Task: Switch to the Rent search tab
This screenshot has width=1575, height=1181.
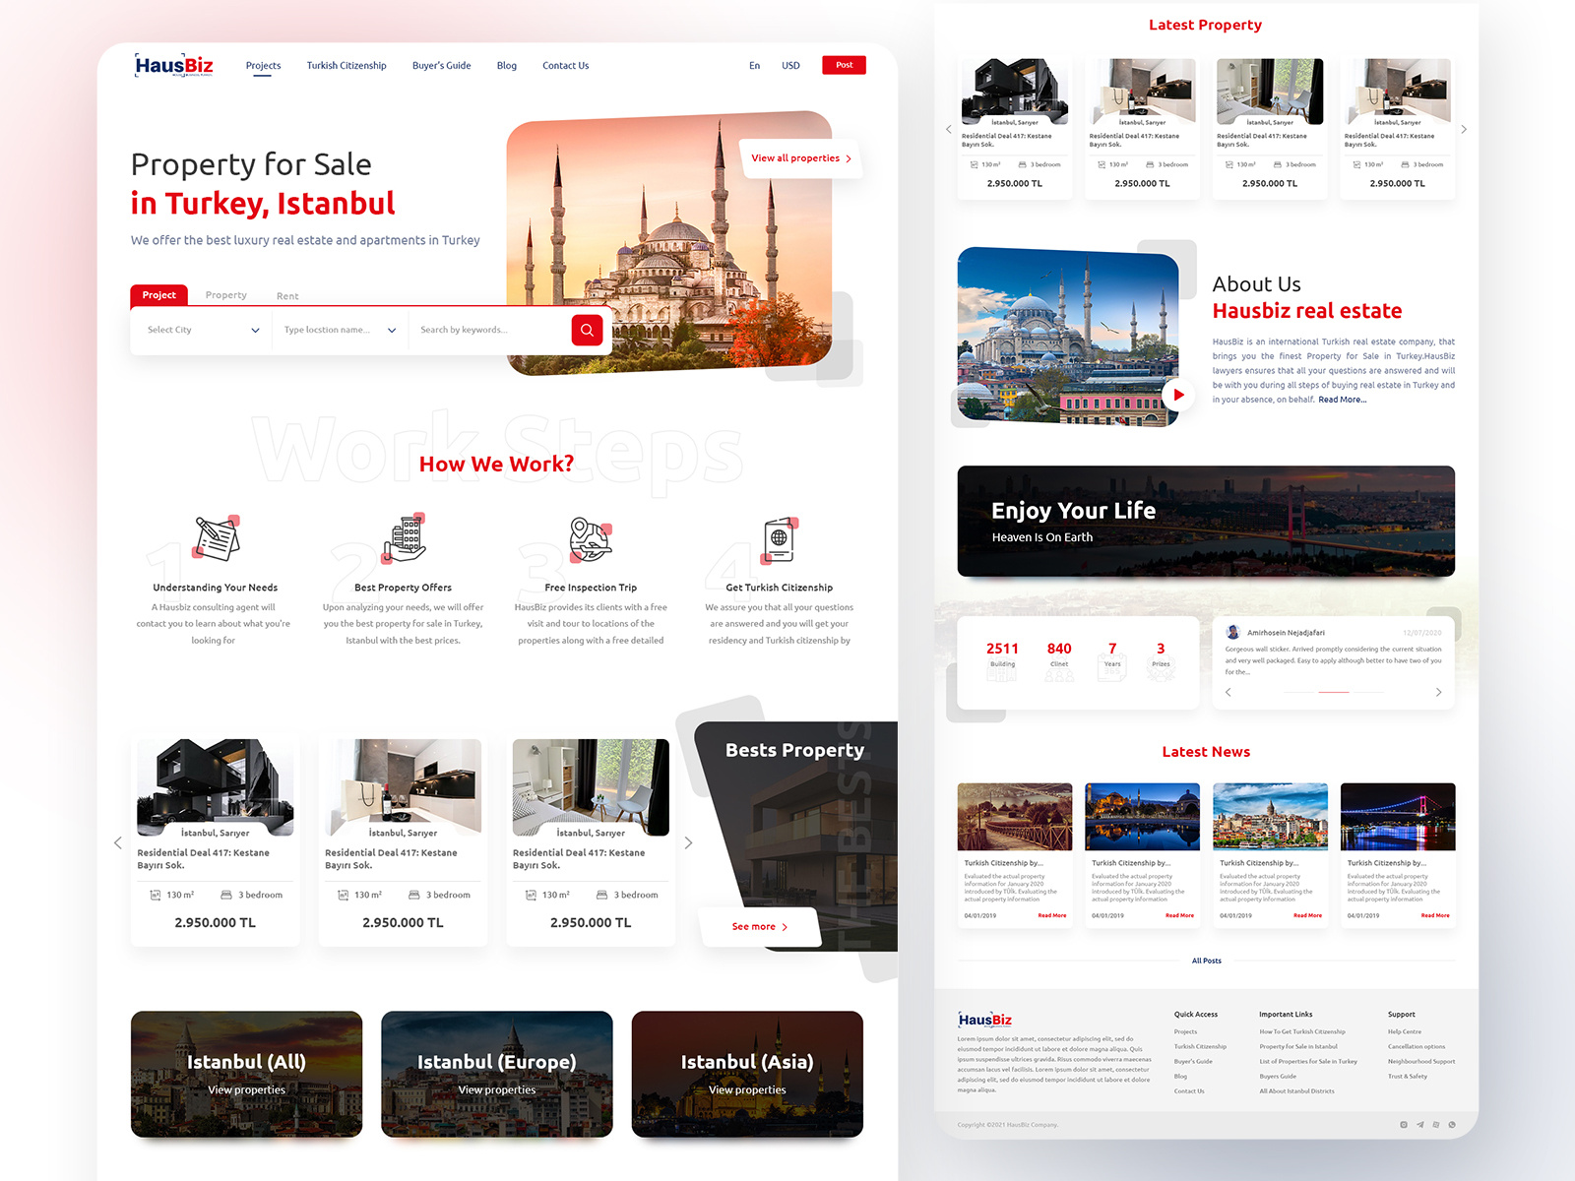Action: pyautogui.click(x=287, y=296)
